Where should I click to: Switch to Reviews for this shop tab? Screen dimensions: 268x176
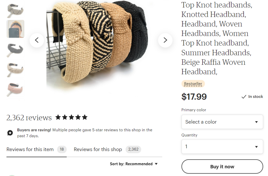tap(98, 149)
